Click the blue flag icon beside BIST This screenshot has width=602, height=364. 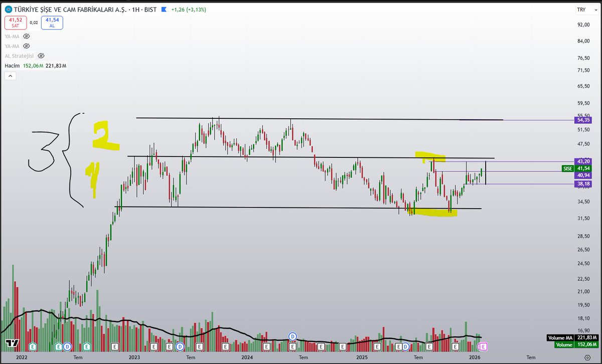(x=164, y=10)
